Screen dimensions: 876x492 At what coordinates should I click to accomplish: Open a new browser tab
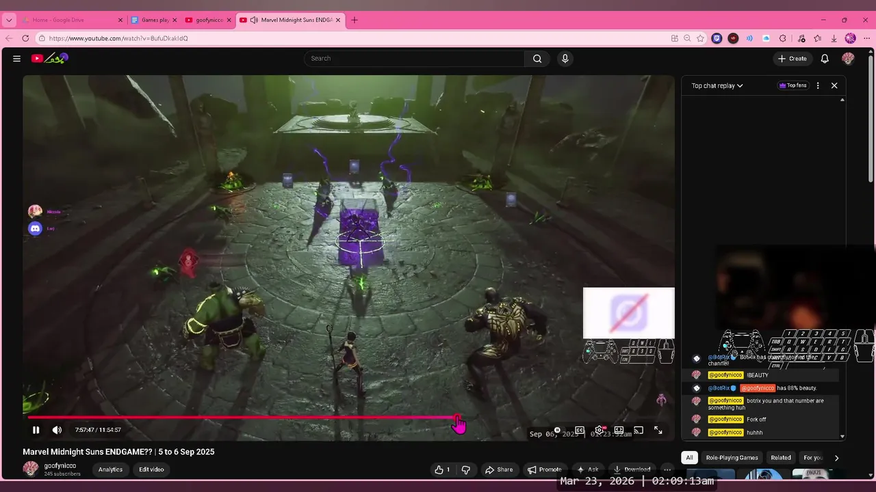tap(354, 20)
